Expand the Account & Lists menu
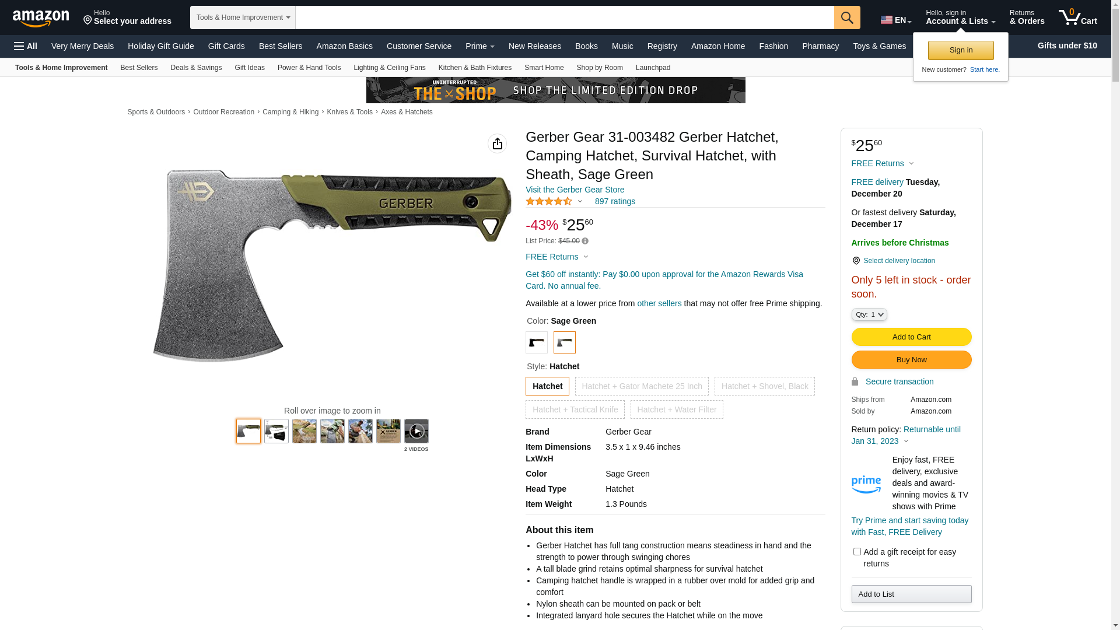This screenshot has width=1120, height=630. click(x=960, y=17)
